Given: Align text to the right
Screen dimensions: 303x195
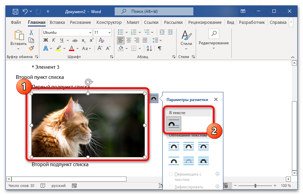Looking at the screenshot, I should point(137,40).
